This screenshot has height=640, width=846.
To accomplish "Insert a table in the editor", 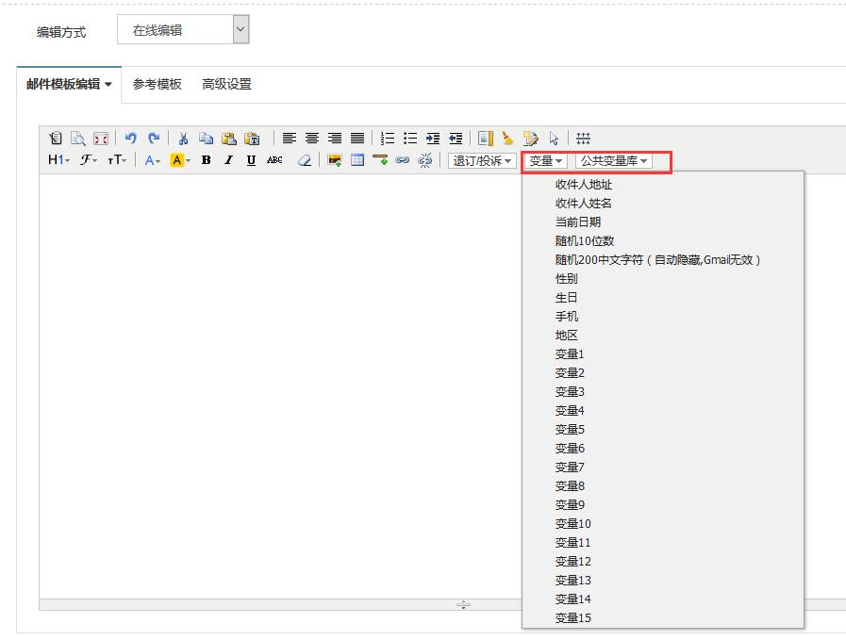I will click(357, 160).
